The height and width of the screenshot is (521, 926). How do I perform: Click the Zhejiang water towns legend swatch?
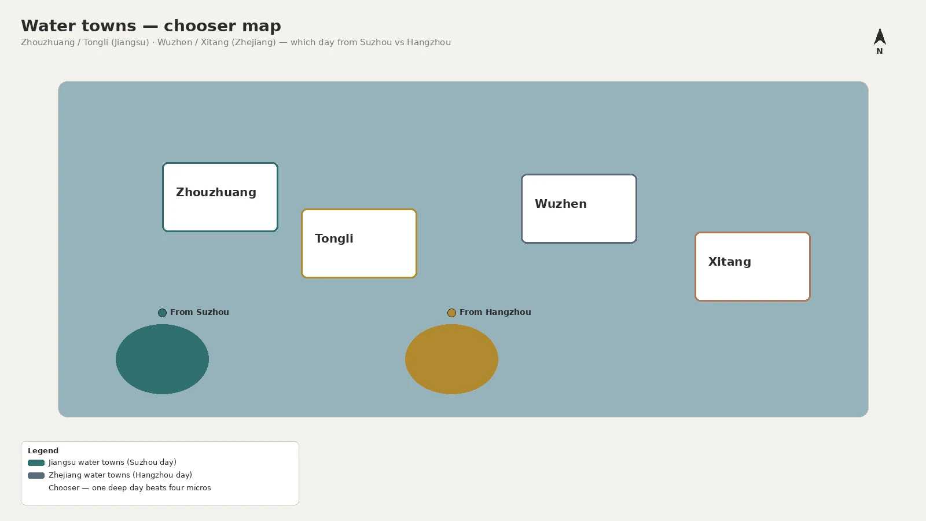click(x=36, y=475)
